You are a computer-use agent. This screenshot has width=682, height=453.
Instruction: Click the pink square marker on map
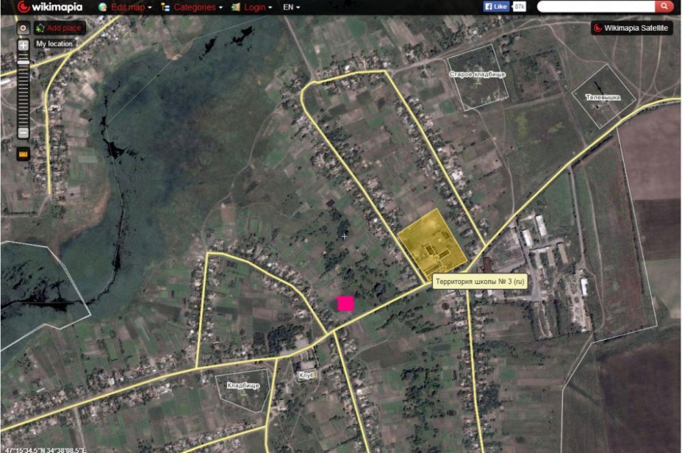point(346,304)
